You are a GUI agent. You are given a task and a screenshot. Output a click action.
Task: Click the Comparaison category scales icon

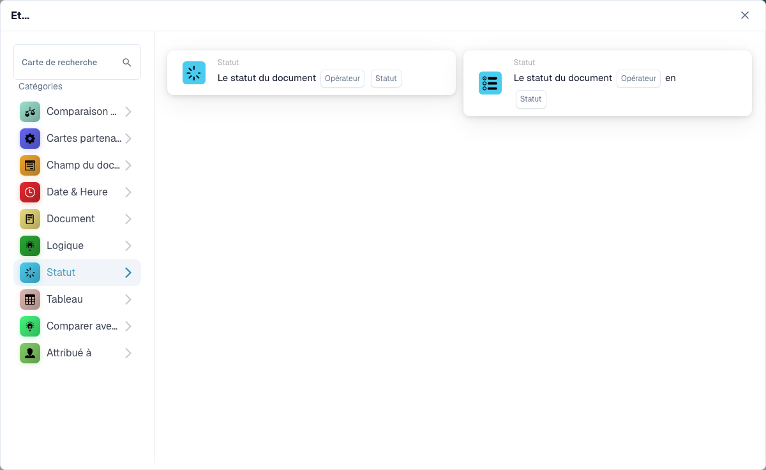point(30,112)
